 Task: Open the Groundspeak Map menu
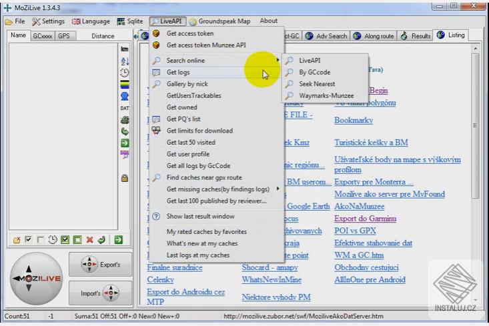pyautogui.click(x=219, y=21)
